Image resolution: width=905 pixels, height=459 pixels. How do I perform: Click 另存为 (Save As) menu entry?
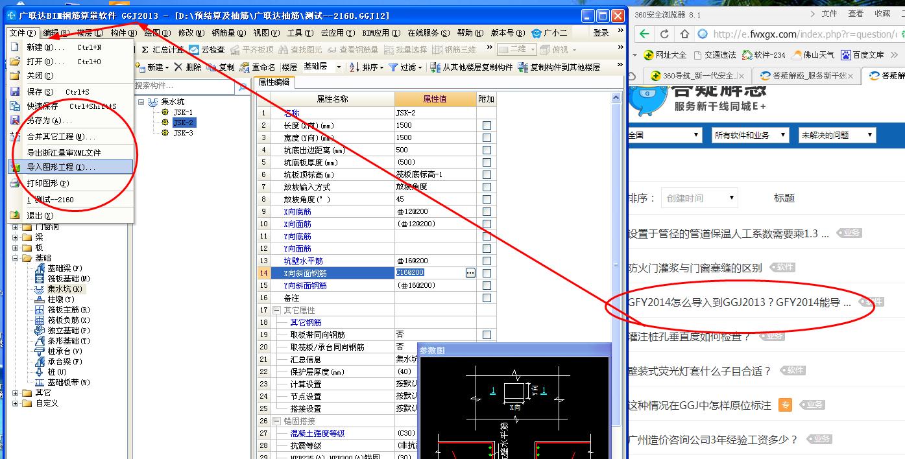pyautogui.click(x=70, y=121)
